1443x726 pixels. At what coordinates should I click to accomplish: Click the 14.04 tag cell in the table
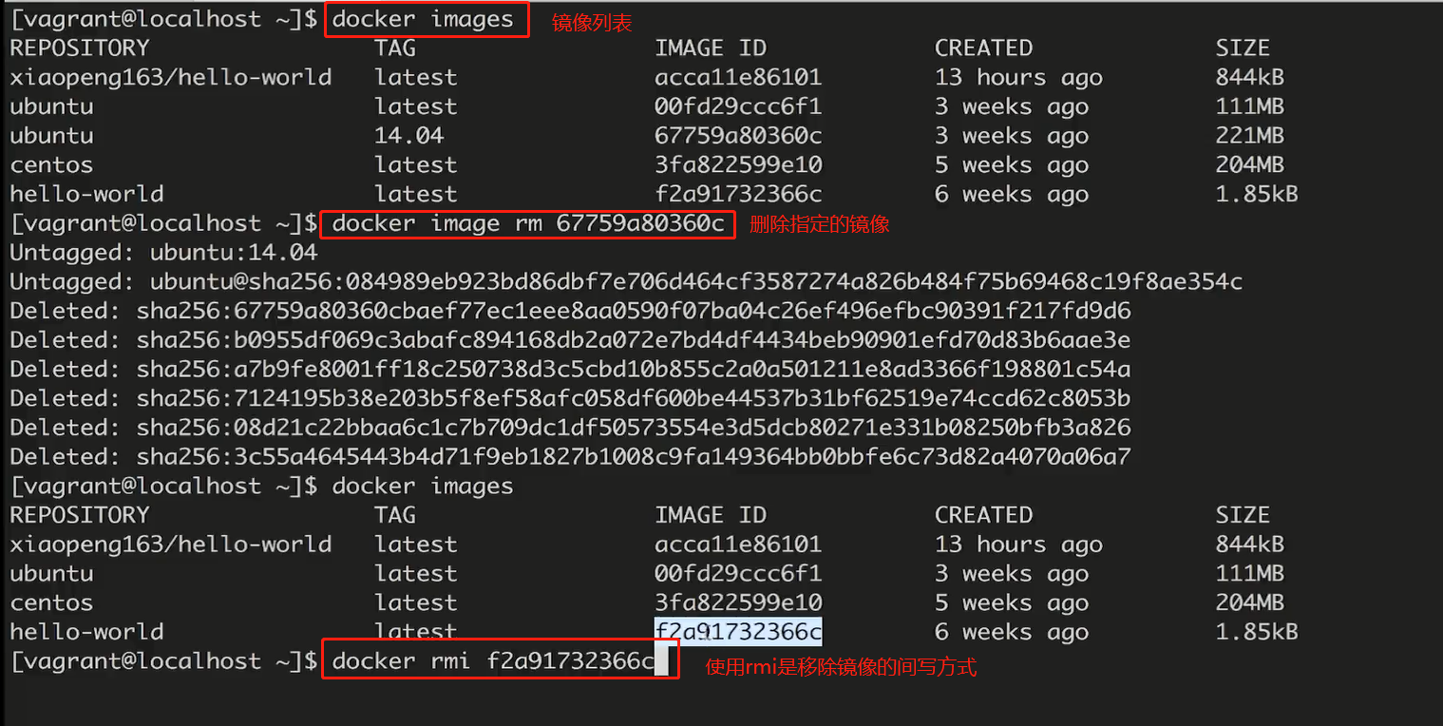pos(408,136)
